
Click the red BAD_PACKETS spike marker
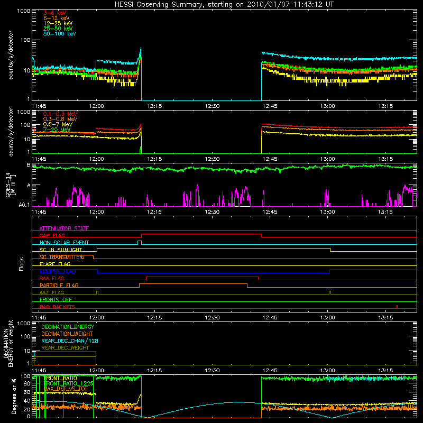point(397,307)
